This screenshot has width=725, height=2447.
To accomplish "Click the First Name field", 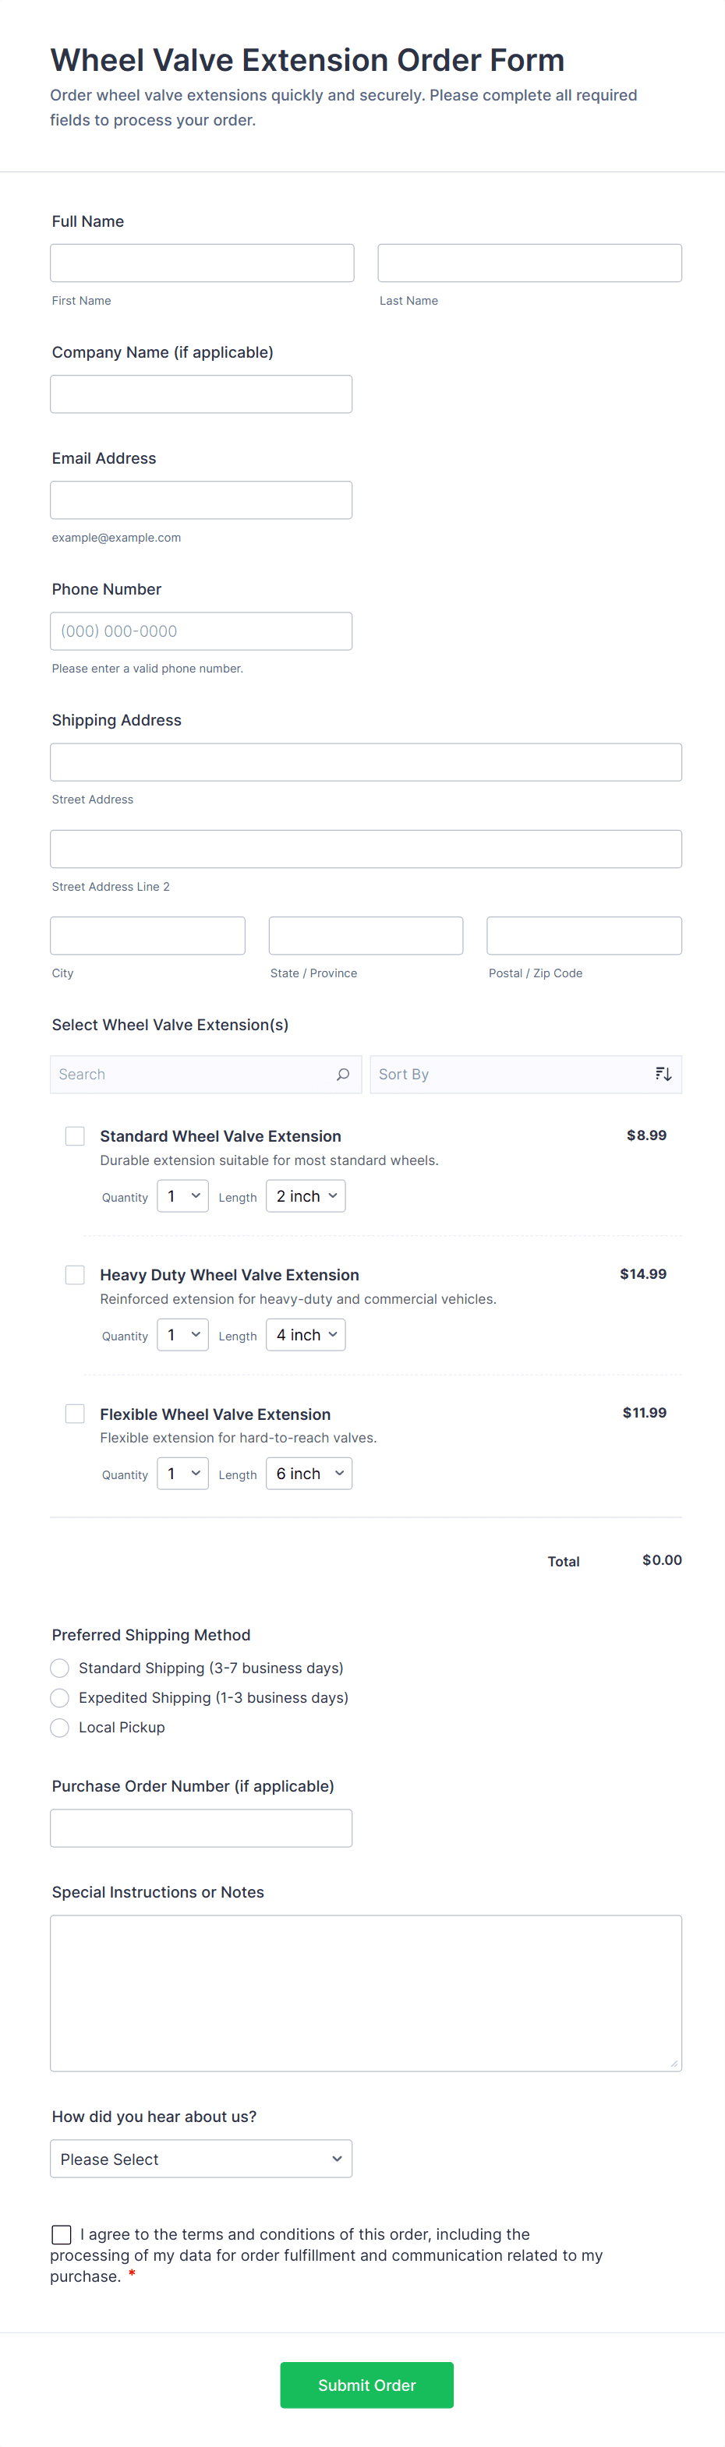I will [x=201, y=263].
